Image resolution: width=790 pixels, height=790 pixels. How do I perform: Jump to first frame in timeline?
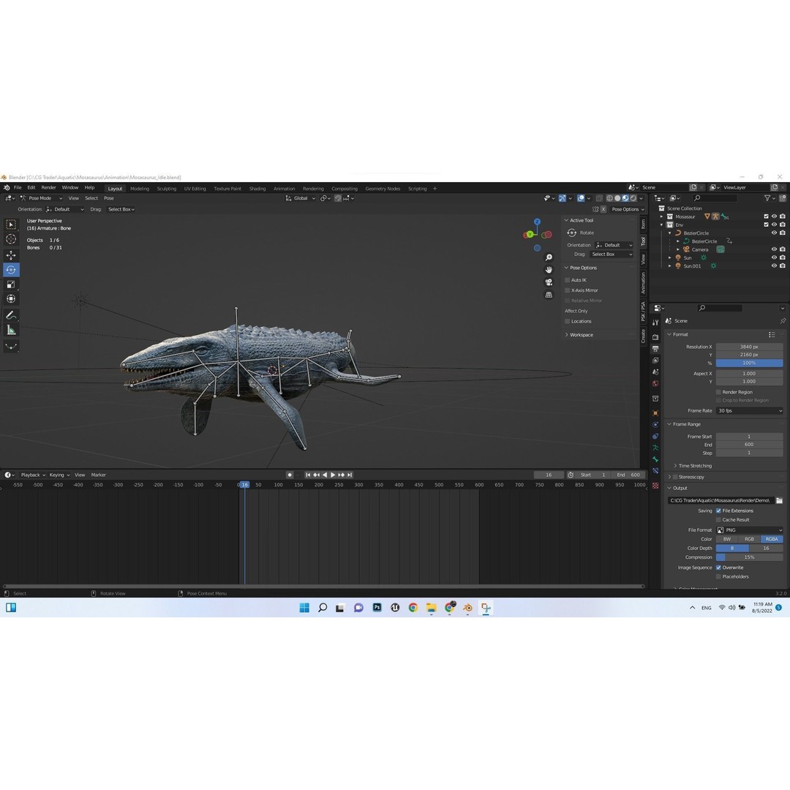tap(308, 475)
